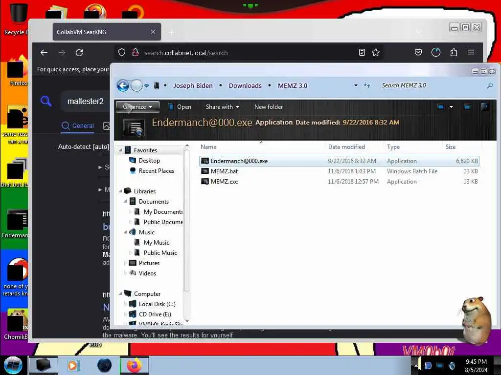Click Explorer back navigation arrow
Image resolution: width=501 pixels, height=375 pixels.
tap(123, 85)
